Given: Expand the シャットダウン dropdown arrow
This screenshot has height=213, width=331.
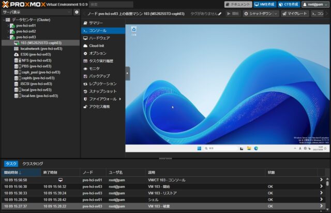Looking at the screenshot, I should (276, 13).
